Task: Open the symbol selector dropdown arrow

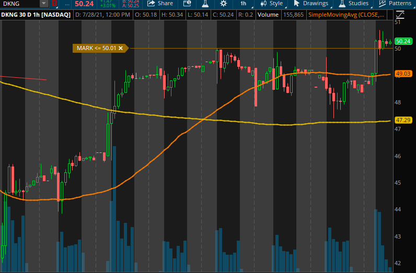Action: (x=44, y=4)
